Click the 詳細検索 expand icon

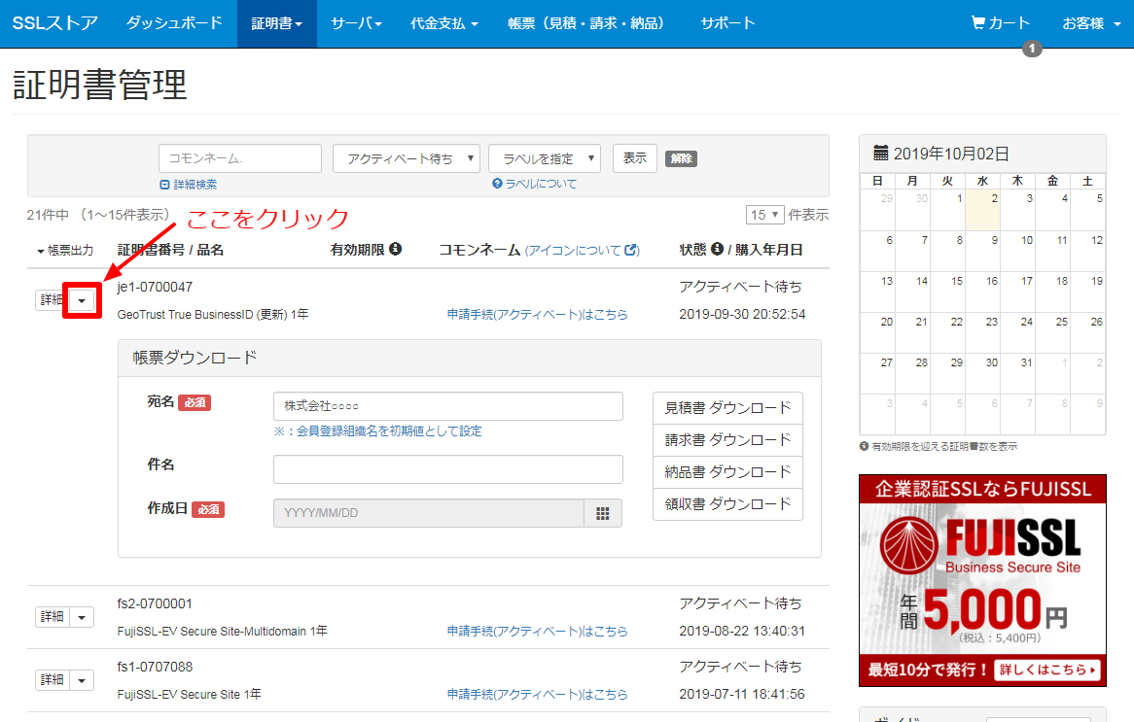(x=164, y=185)
